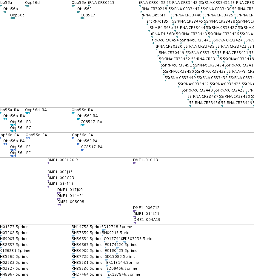Click the 5SrRNA:CR33451 label
The height and width of the screenshot is (279, 254).
coord(176,65)
